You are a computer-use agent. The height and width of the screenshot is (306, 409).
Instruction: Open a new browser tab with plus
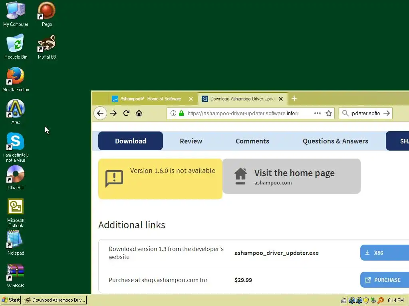point(294,99)
